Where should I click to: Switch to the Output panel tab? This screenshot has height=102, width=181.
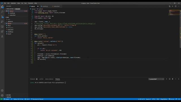41,79
